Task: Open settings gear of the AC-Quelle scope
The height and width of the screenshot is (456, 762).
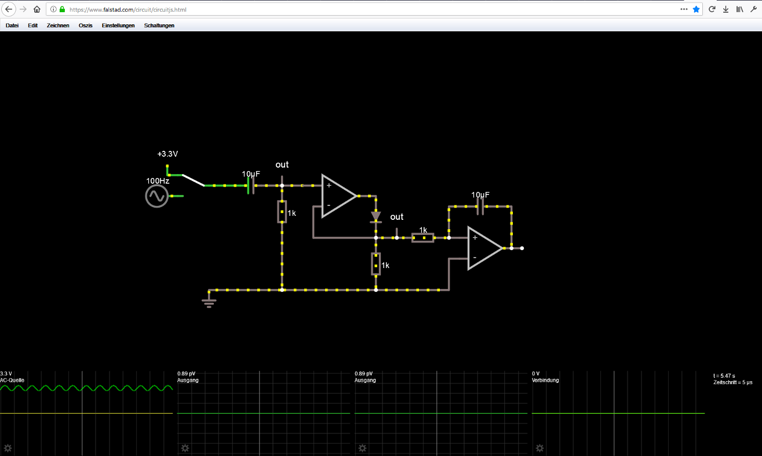Action: pyautogui.click(x=8, y=448)
